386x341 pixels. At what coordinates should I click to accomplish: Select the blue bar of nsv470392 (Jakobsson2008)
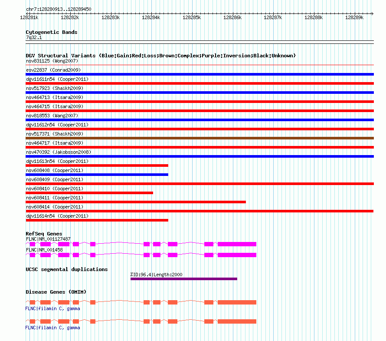coord(200,156)
